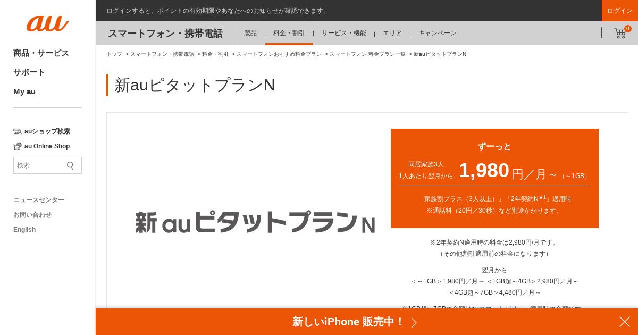This screenshot has height=335, width=638.
Task: Click the text ＜4GB超～7GB＞4,480円／月～
Action: (494, 292)
